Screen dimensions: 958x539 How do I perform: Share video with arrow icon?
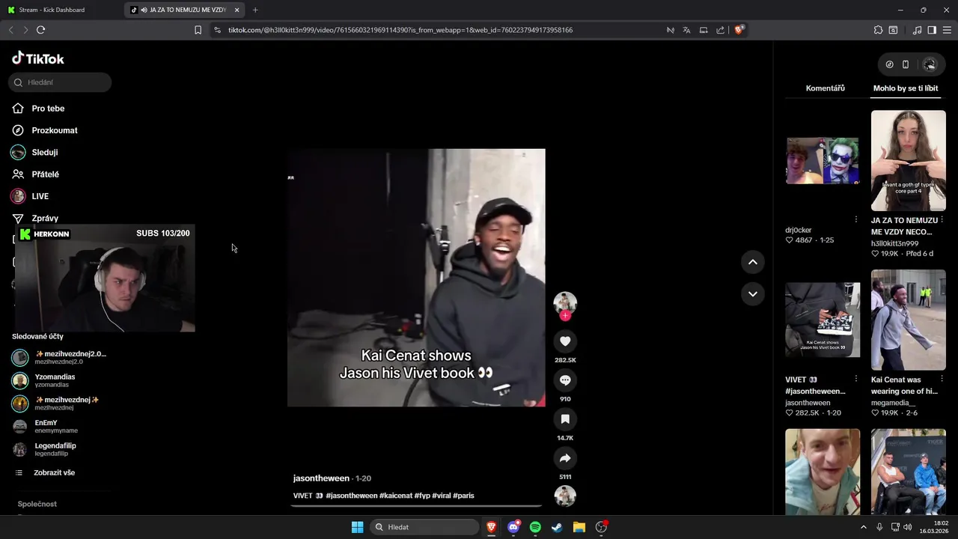click(x=565, y=458)
